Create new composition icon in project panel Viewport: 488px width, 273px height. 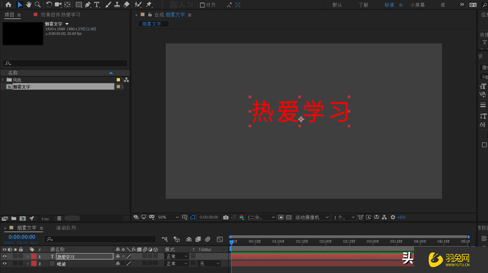tap(23, 218)
